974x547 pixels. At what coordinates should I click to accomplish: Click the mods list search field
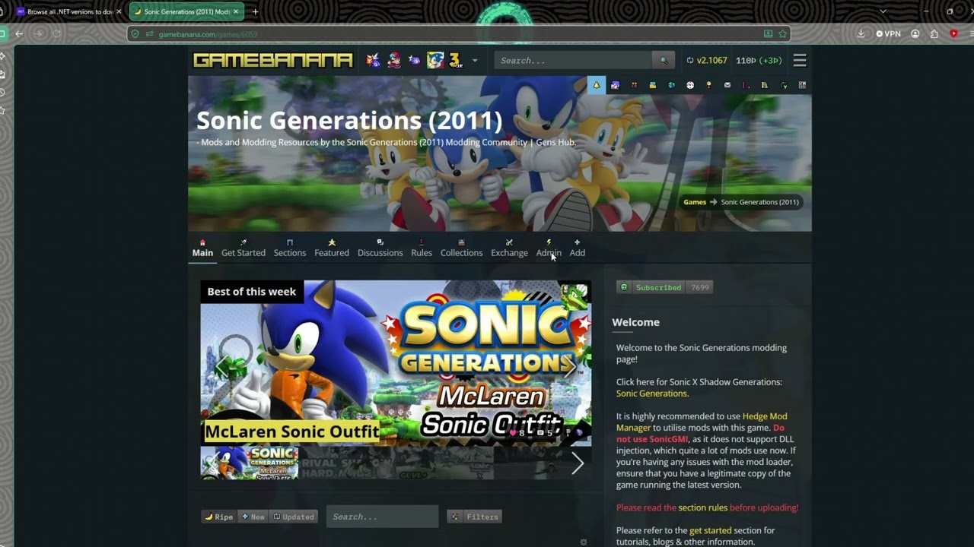(x=382, y=517)
